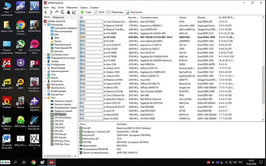Screen dimensions: 266x166
Task: Expand the Сервер tree node
Action: [x=45, y=61]
